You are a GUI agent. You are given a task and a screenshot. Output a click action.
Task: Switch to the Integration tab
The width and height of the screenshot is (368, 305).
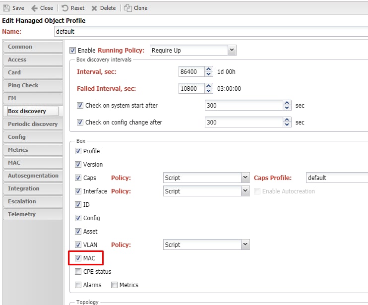point(33,188)
